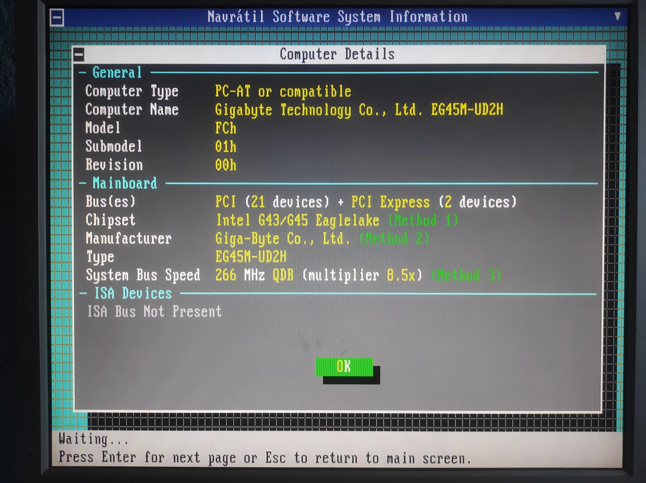Click the Intel G43/G45 Eaglelake chipset value
The image size is (646, 483).
(x=297, y=220)
